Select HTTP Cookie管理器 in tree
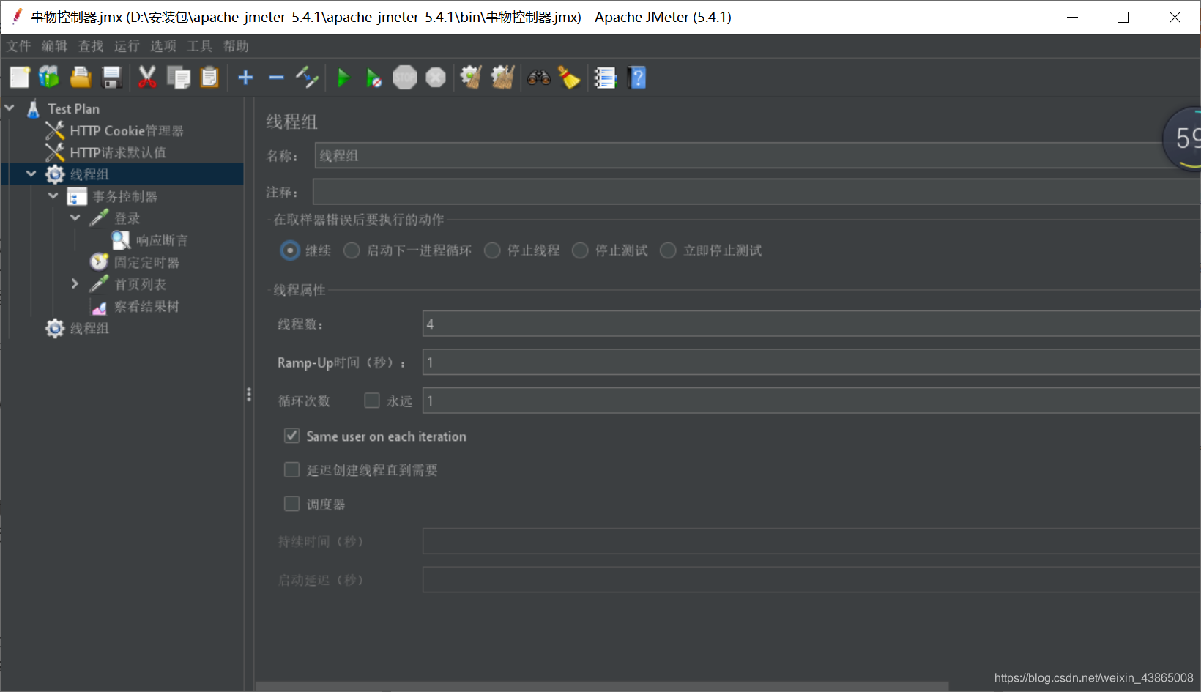The image size is (1201, 692). click(x=126, y=131)
